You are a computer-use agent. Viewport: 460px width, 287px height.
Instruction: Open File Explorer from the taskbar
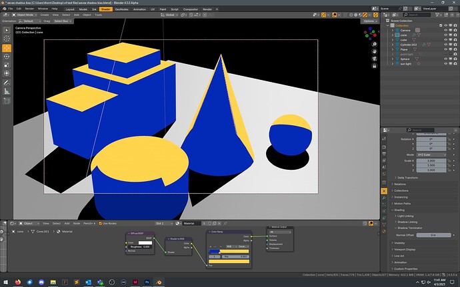(x=53, y=282)
